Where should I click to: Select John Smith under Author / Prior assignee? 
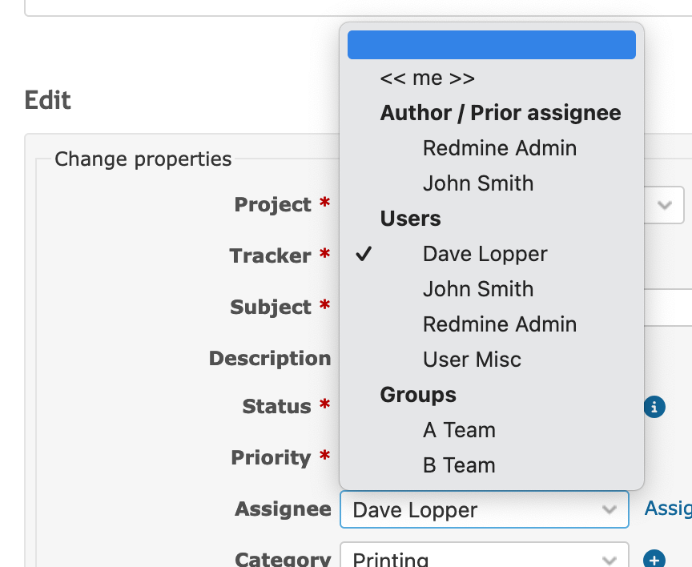[477, 183]
